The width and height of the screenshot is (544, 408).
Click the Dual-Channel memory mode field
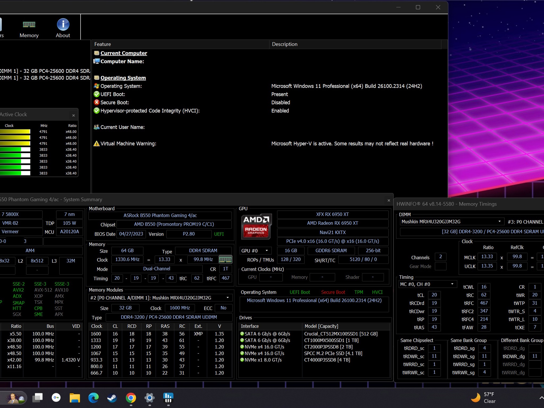[157, 269]
